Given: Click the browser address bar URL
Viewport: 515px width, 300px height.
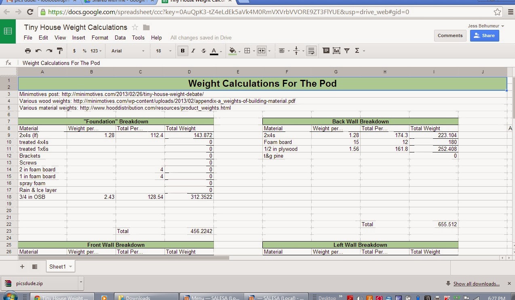Looking at the screenshot, I should pos(228,12).
